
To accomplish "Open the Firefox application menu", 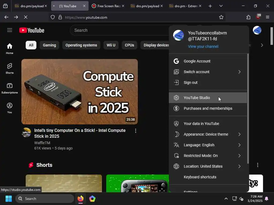I will pyautogui.click(x=268, y=17).
